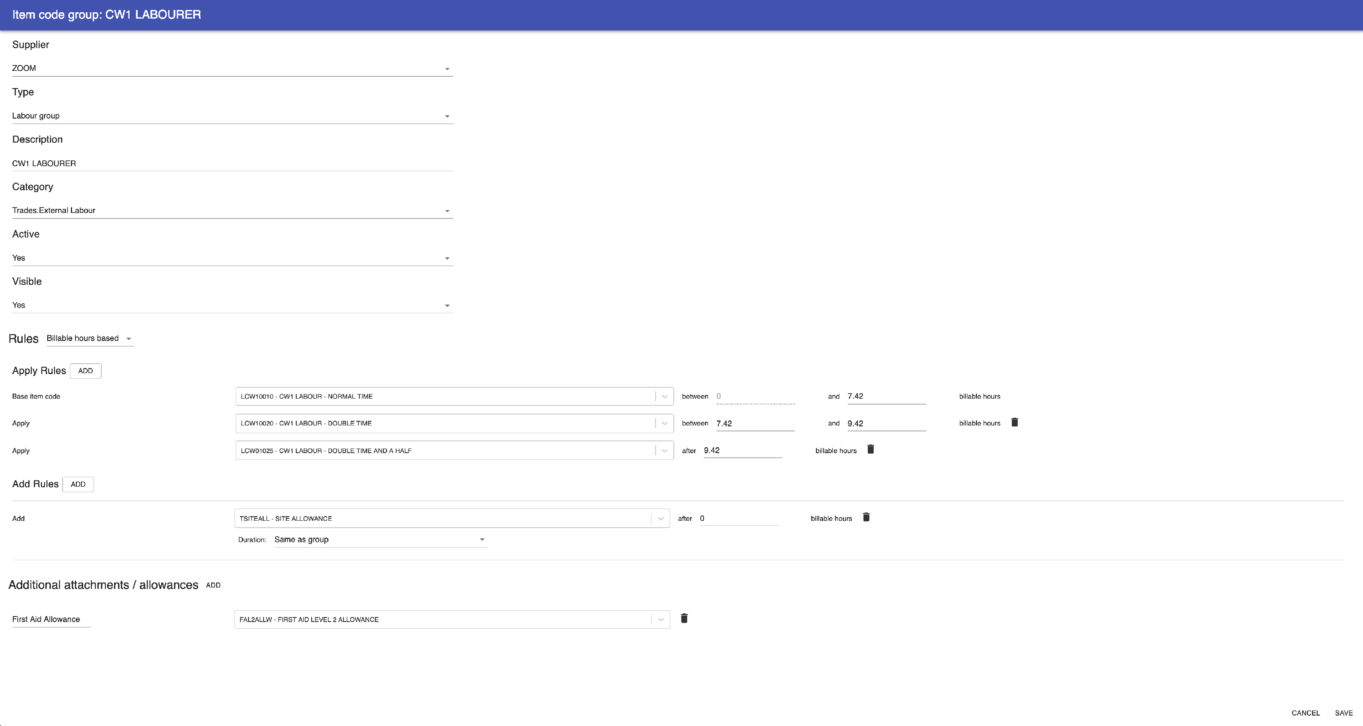Click the base rule 'between 0' field
1363x726 pixels.
point(755,396)
